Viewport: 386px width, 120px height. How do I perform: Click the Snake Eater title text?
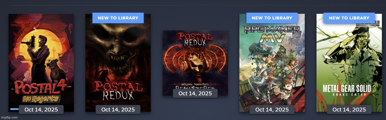(349, 94)
